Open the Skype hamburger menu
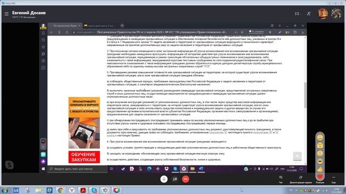Image resolution: width=346 pixels, height=194 pixels. click(x=6, y=14)
